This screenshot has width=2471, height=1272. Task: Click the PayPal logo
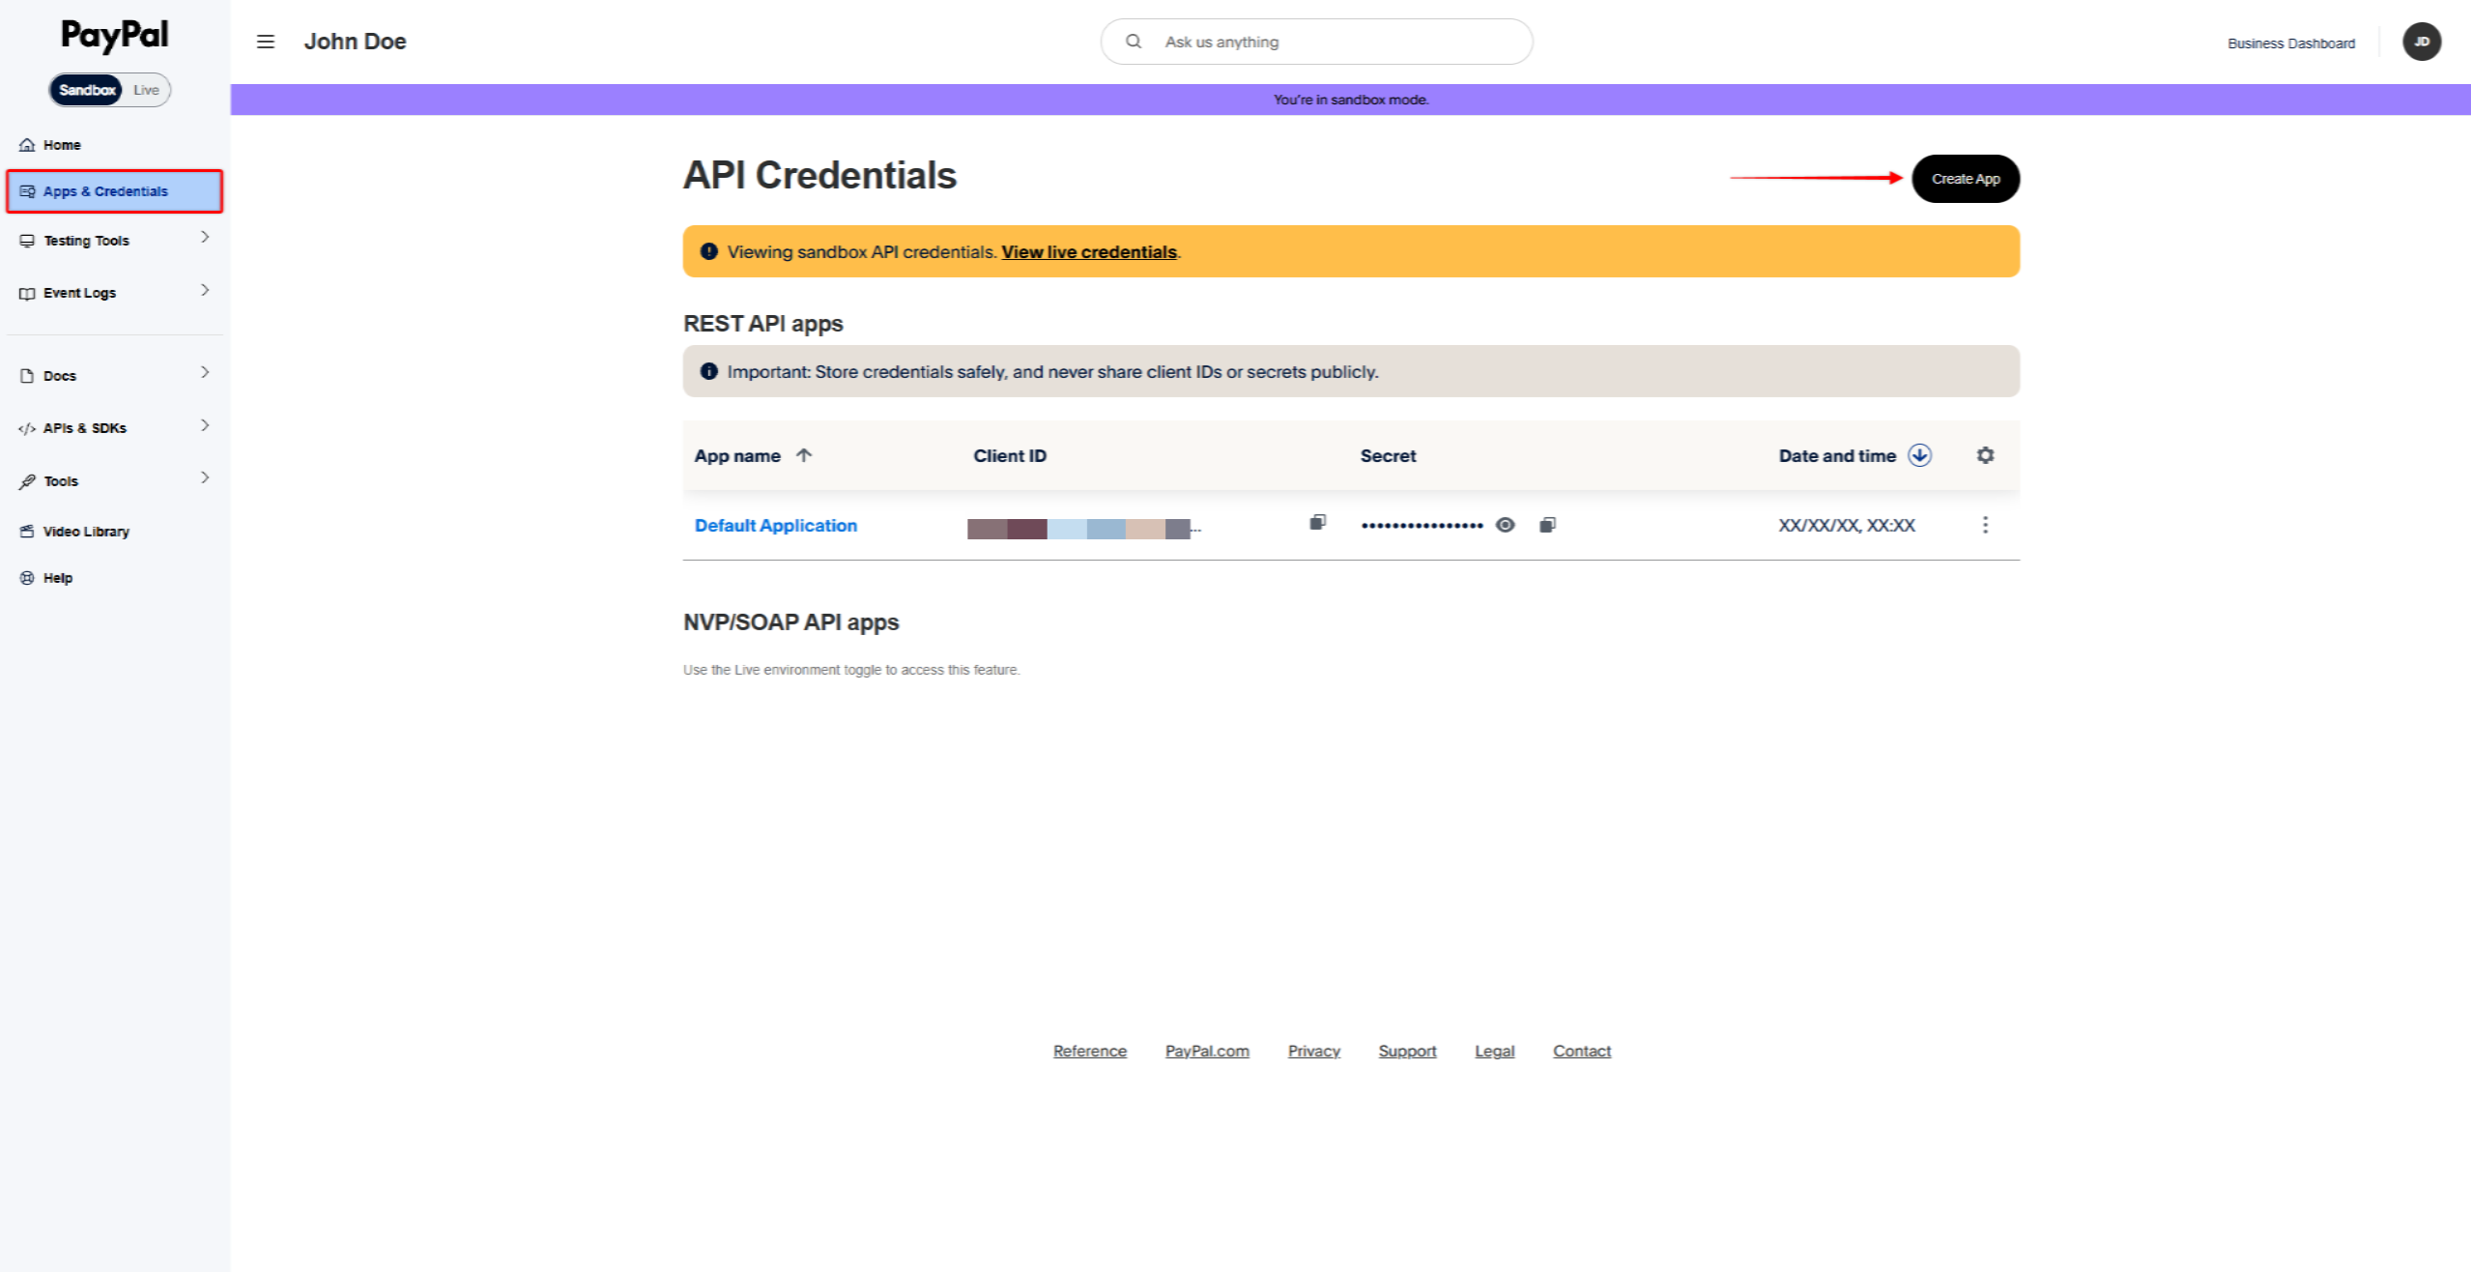115,35
